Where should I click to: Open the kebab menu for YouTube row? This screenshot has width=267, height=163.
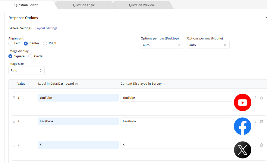pyautogui.click(x=256, y=98)
